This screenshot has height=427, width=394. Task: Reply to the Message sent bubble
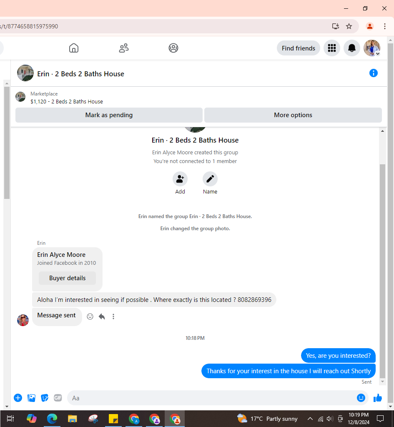(x=102, y=316)
